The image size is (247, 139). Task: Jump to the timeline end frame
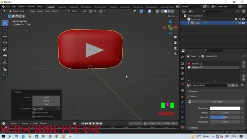(101, 124)
